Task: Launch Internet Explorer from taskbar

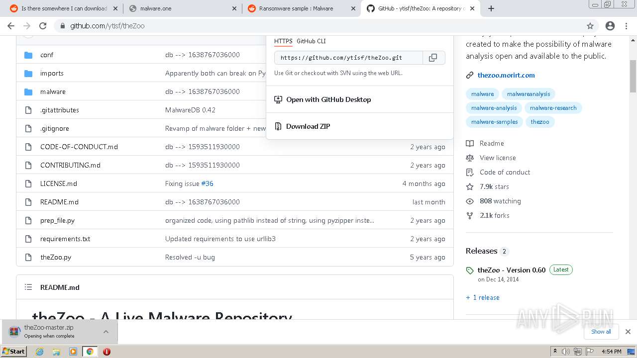Action: click(x=40, y=352)
